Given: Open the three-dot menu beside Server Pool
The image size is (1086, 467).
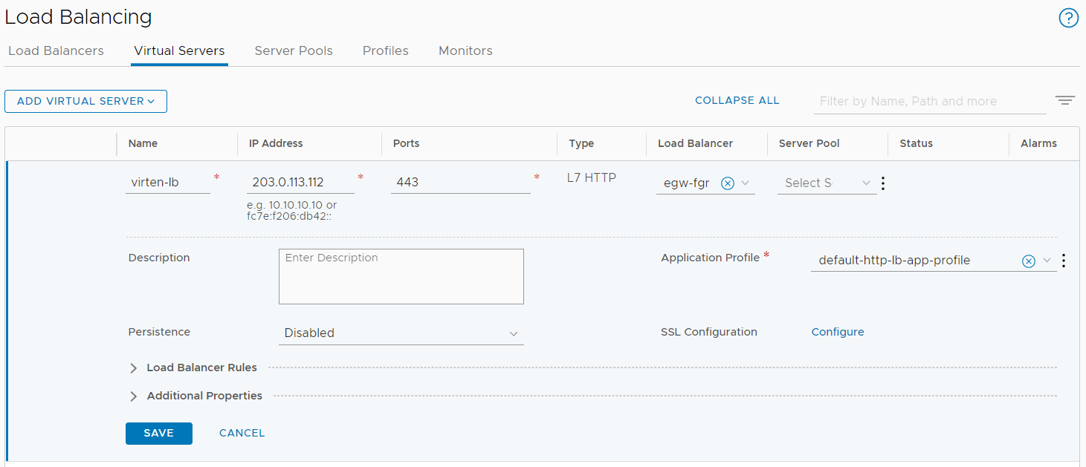Looking at the screenshot, I should click(x=883, y=183).
